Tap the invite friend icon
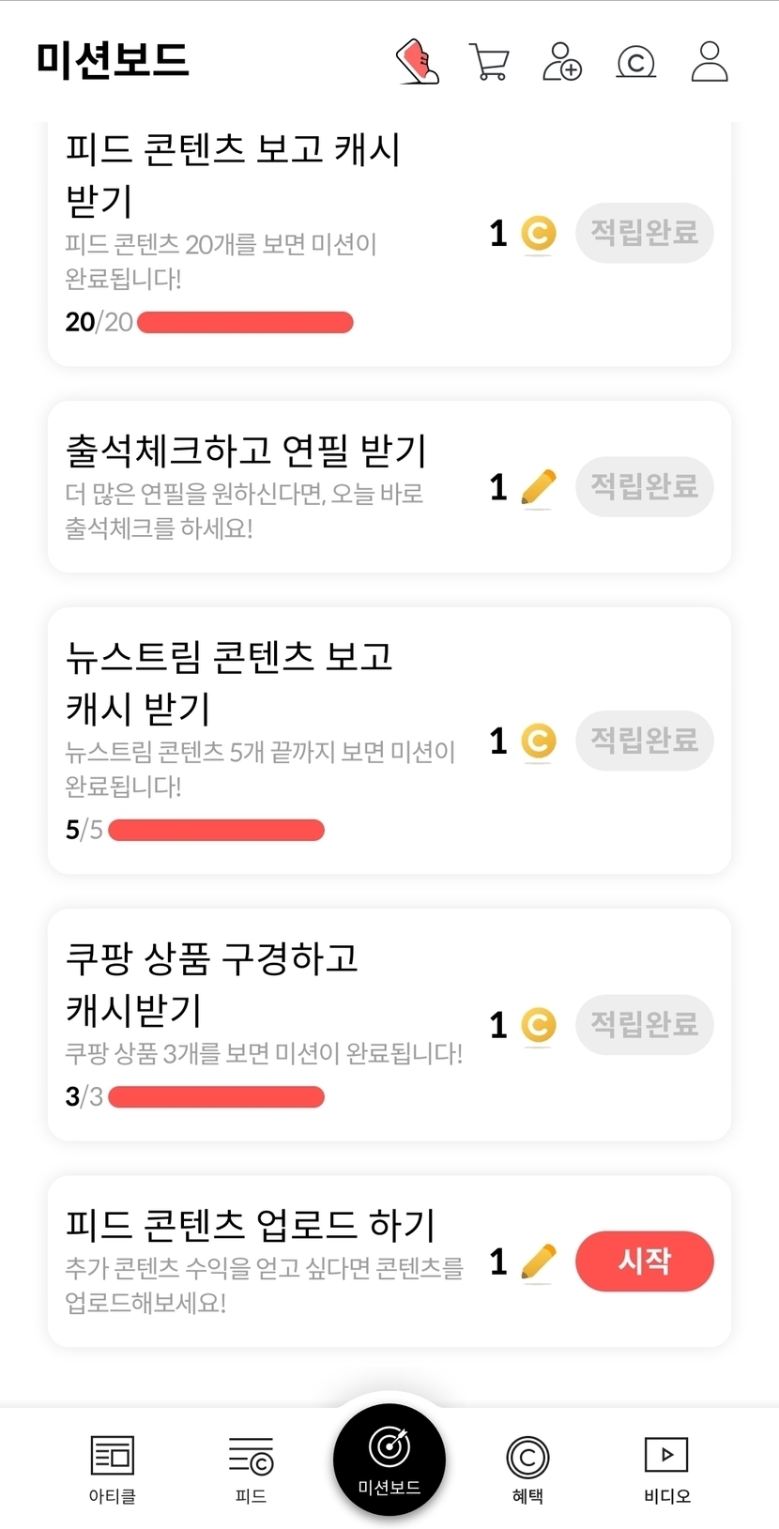The height and width of the screenshot is (1529, 779). [x=562, y=62]
